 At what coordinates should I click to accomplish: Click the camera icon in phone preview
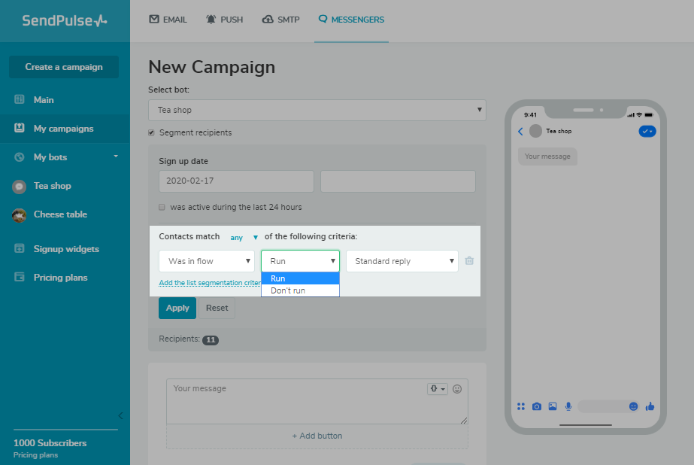536,406
